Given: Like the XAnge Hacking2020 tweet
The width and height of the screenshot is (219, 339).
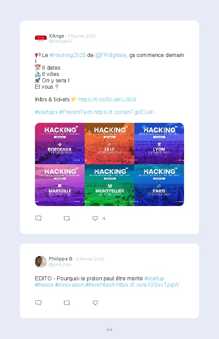Looking at the screenshot, I should point(95,218).
